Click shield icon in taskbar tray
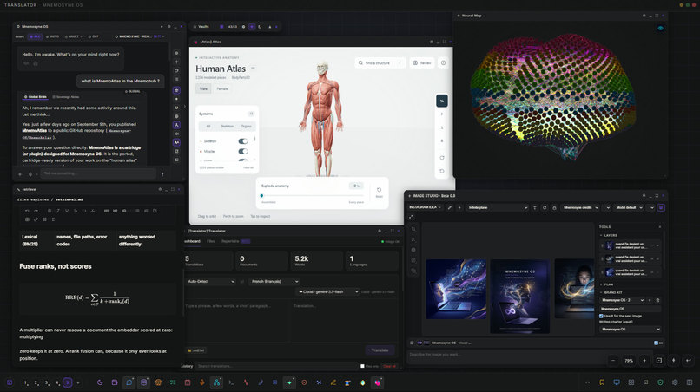 [x=660, y=382]
